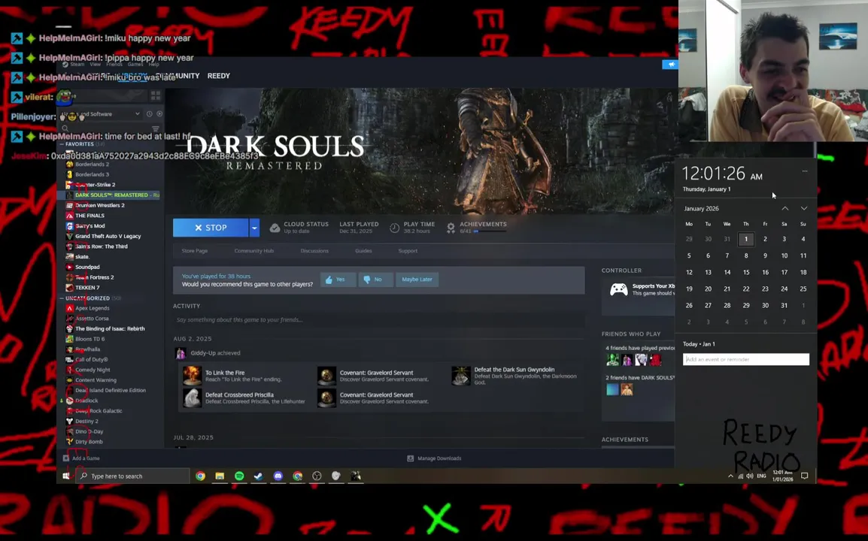Click Type here to search box
This screenshot has width=868, height=541.
click(x=133, y=476)
